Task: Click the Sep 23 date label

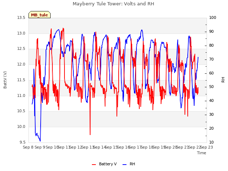Action: tap(207, 147)
